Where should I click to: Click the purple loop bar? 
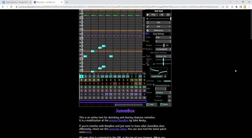tap(113, 101)
